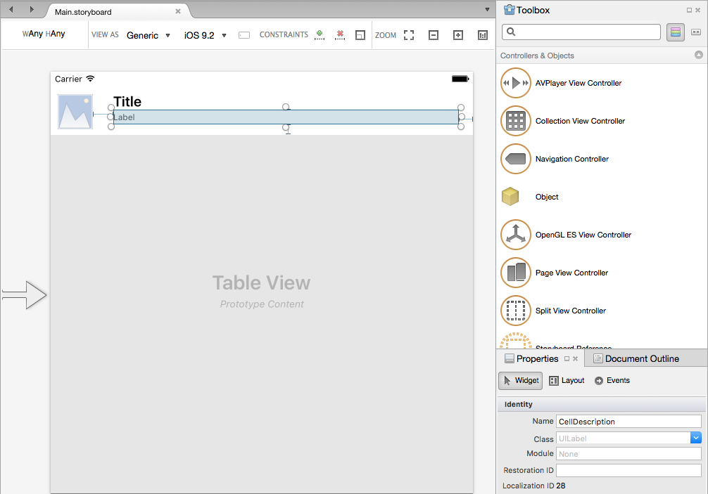Toggle the device orientation icon
The height and width of the screenshot is (494, 708).
[x=244, y=35]
